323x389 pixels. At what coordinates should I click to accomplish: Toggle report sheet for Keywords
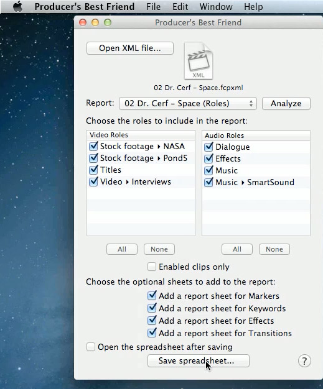click(x=152, y=308)
